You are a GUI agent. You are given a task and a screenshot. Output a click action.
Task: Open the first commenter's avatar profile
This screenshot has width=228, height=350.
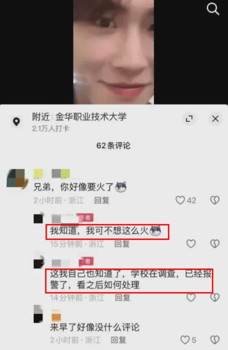[x=17, y=178]
